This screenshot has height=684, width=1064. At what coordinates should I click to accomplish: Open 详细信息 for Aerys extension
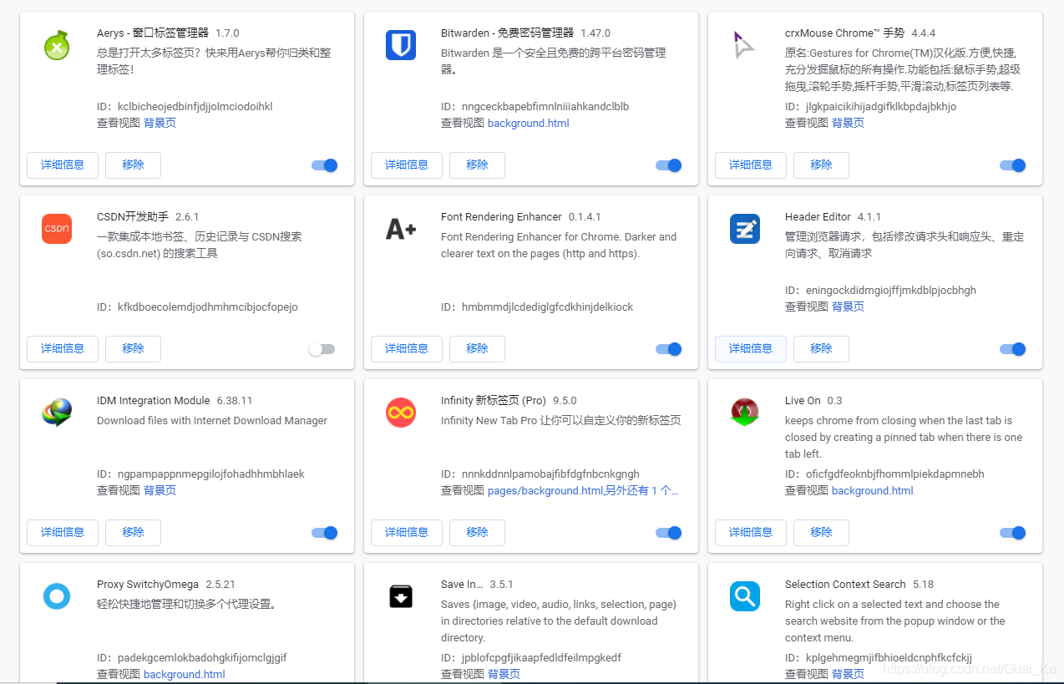pyautogui.click(x=63, y=165)
